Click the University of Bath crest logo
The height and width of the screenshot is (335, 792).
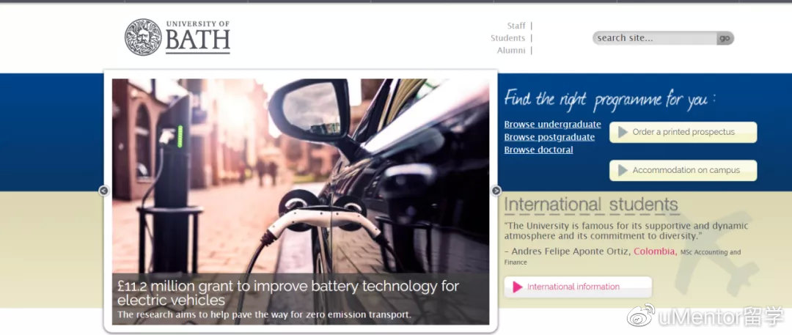pos(143,37)
